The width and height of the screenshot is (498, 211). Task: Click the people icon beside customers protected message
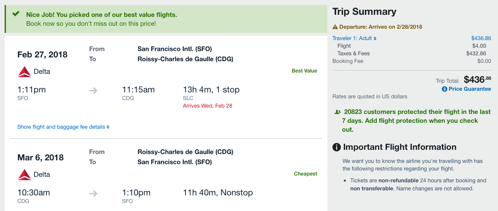(x=337, y=112)
